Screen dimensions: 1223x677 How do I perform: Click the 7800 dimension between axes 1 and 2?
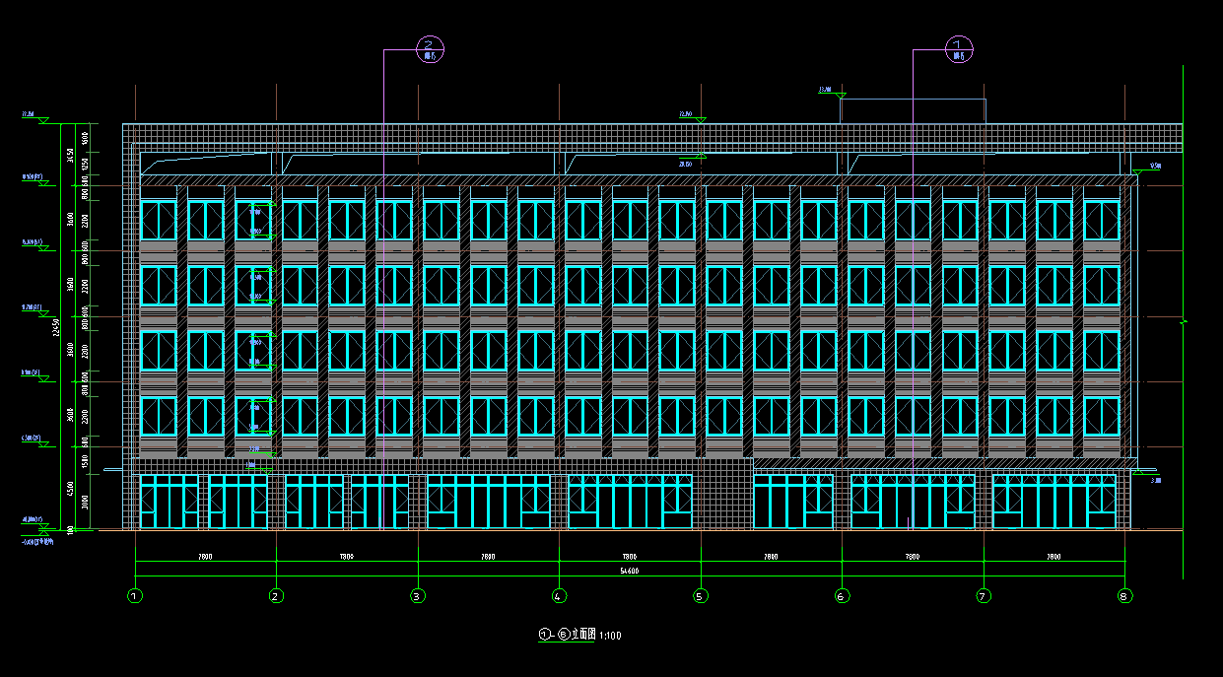205,557
